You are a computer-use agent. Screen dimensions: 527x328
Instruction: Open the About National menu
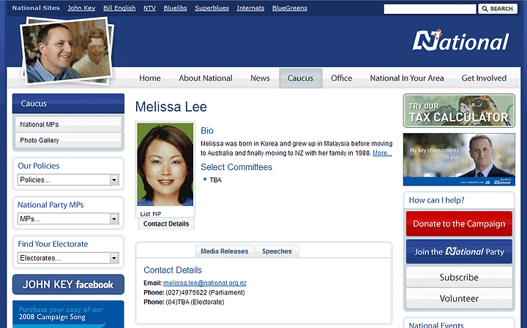tap(206, 78)
